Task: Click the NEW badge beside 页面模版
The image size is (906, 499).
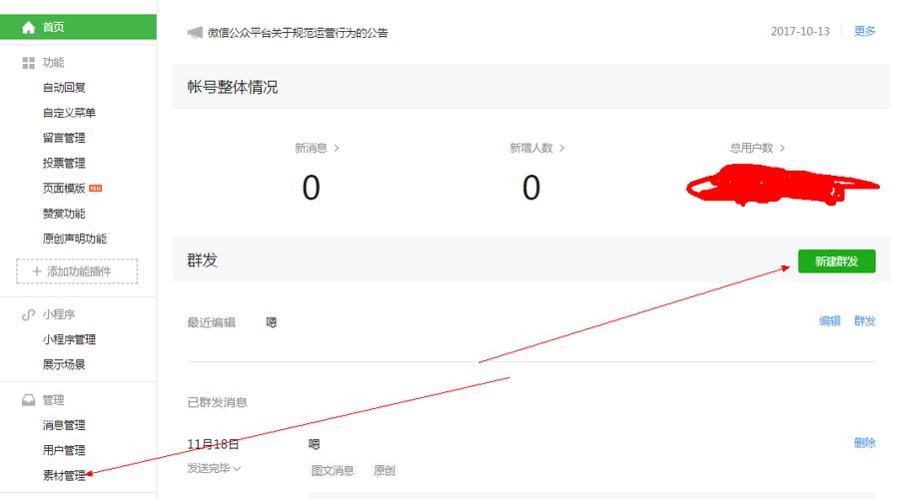Action: click(x=95, y=189)
